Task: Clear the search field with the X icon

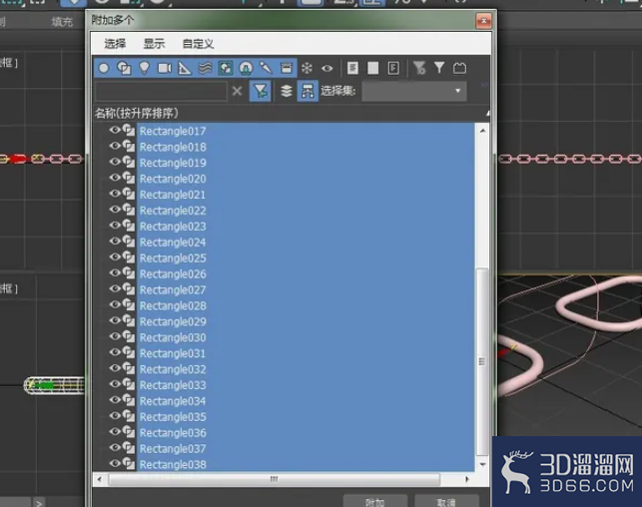Action: (237, 91)
